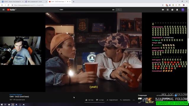
Task: Open Task View on the taskbar
Action: coord(5,105)
